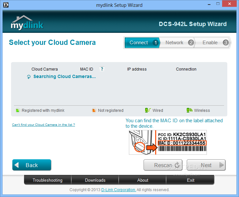Open the Downloads section
239x197 pixels.
point(95,180)
